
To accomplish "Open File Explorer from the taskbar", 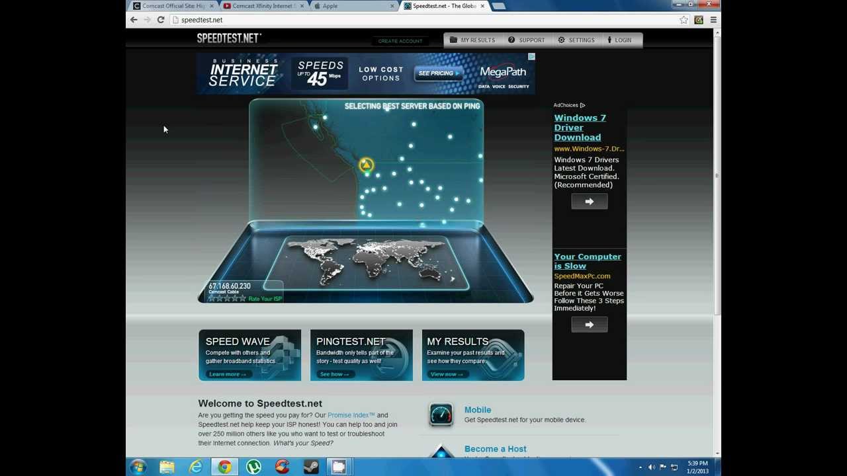I will 167,467.
